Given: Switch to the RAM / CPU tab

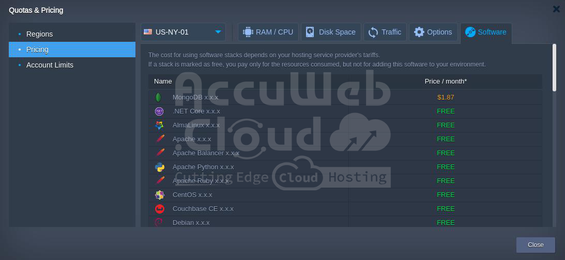Looking at the screenshot, I should pos(268,32).
